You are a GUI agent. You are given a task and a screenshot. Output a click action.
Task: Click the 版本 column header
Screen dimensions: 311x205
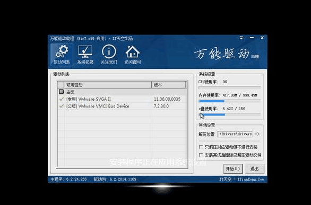(169, 85)
